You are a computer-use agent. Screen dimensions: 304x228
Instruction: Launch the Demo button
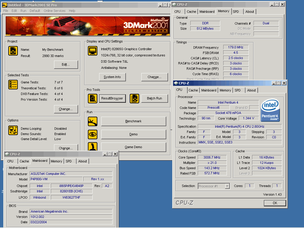[x=134, y=134]
